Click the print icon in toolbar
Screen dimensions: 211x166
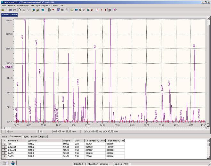click(x=24, y=10)
